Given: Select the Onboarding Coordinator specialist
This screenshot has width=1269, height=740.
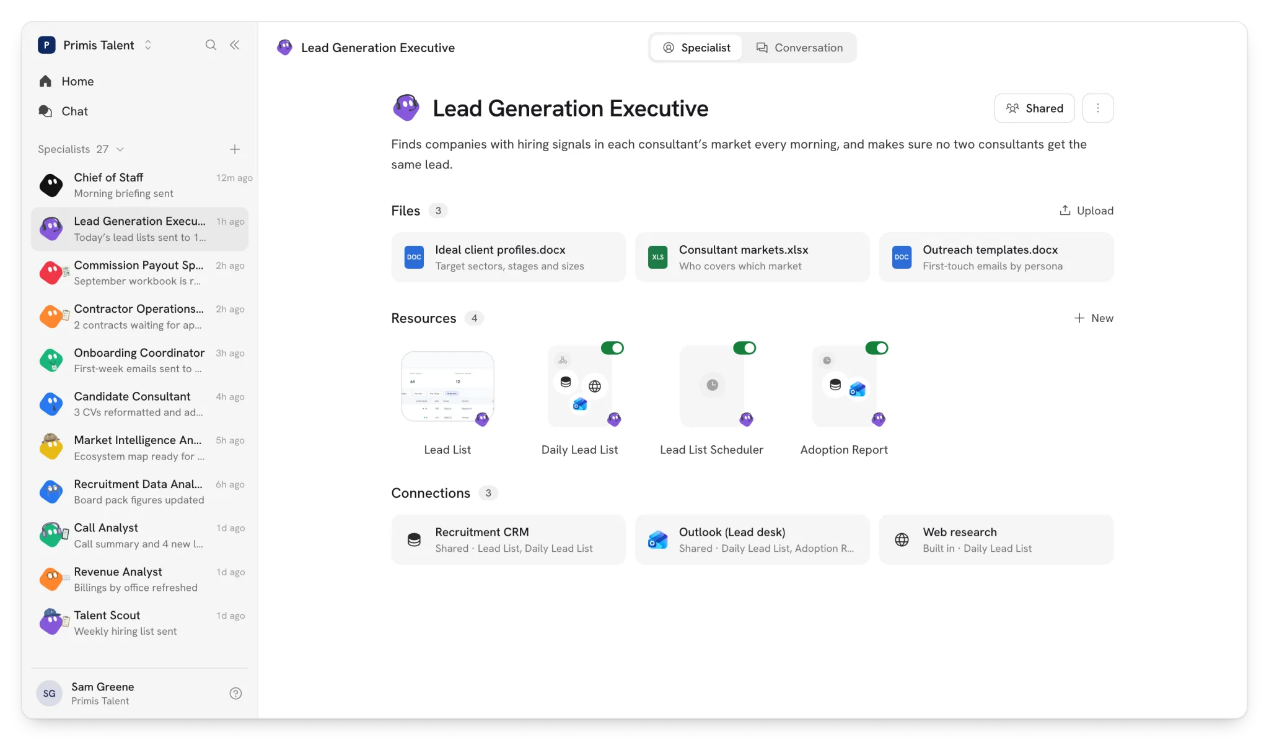Looking at the screenshot, I should coord(139,360).
